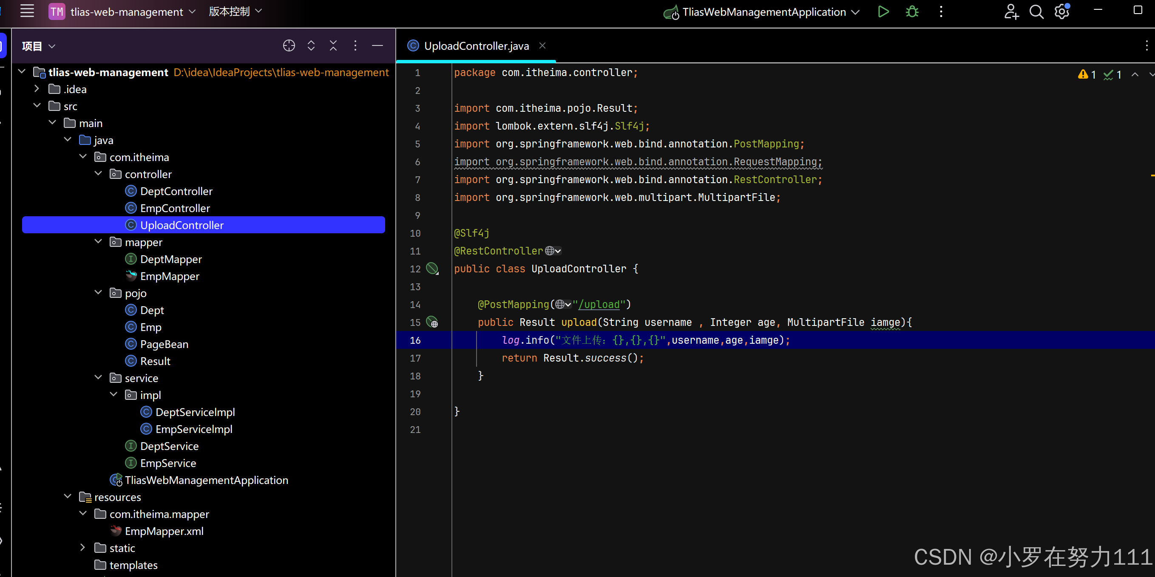The image size is (1155, 577).
Task: Collapse all project tree nodes icon
Action: pos(333,46)
